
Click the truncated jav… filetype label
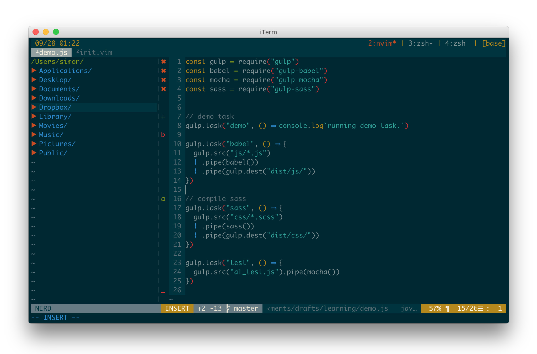[x=409, y=309]
